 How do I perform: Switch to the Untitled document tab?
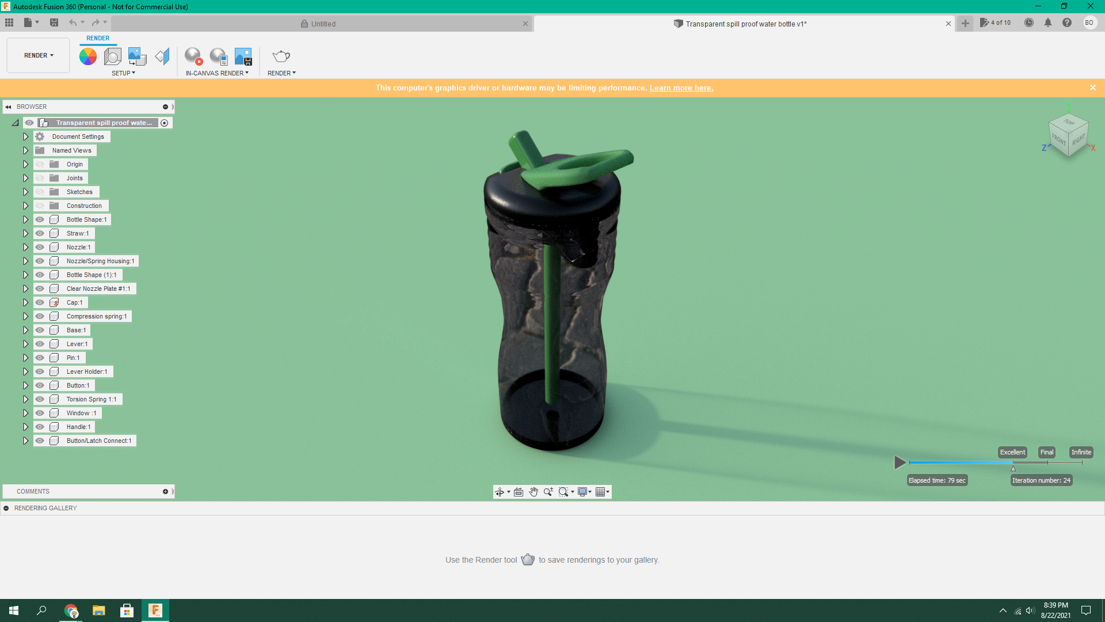point(322,24)
